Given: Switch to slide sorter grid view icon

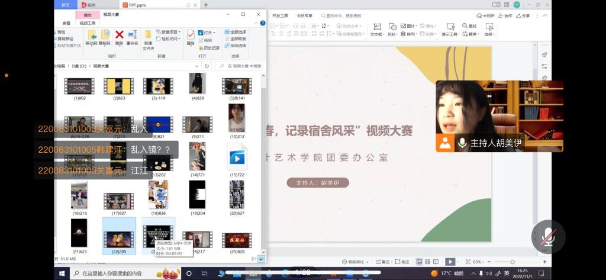Looking at the screenshot, I should (x=427, y=262).
